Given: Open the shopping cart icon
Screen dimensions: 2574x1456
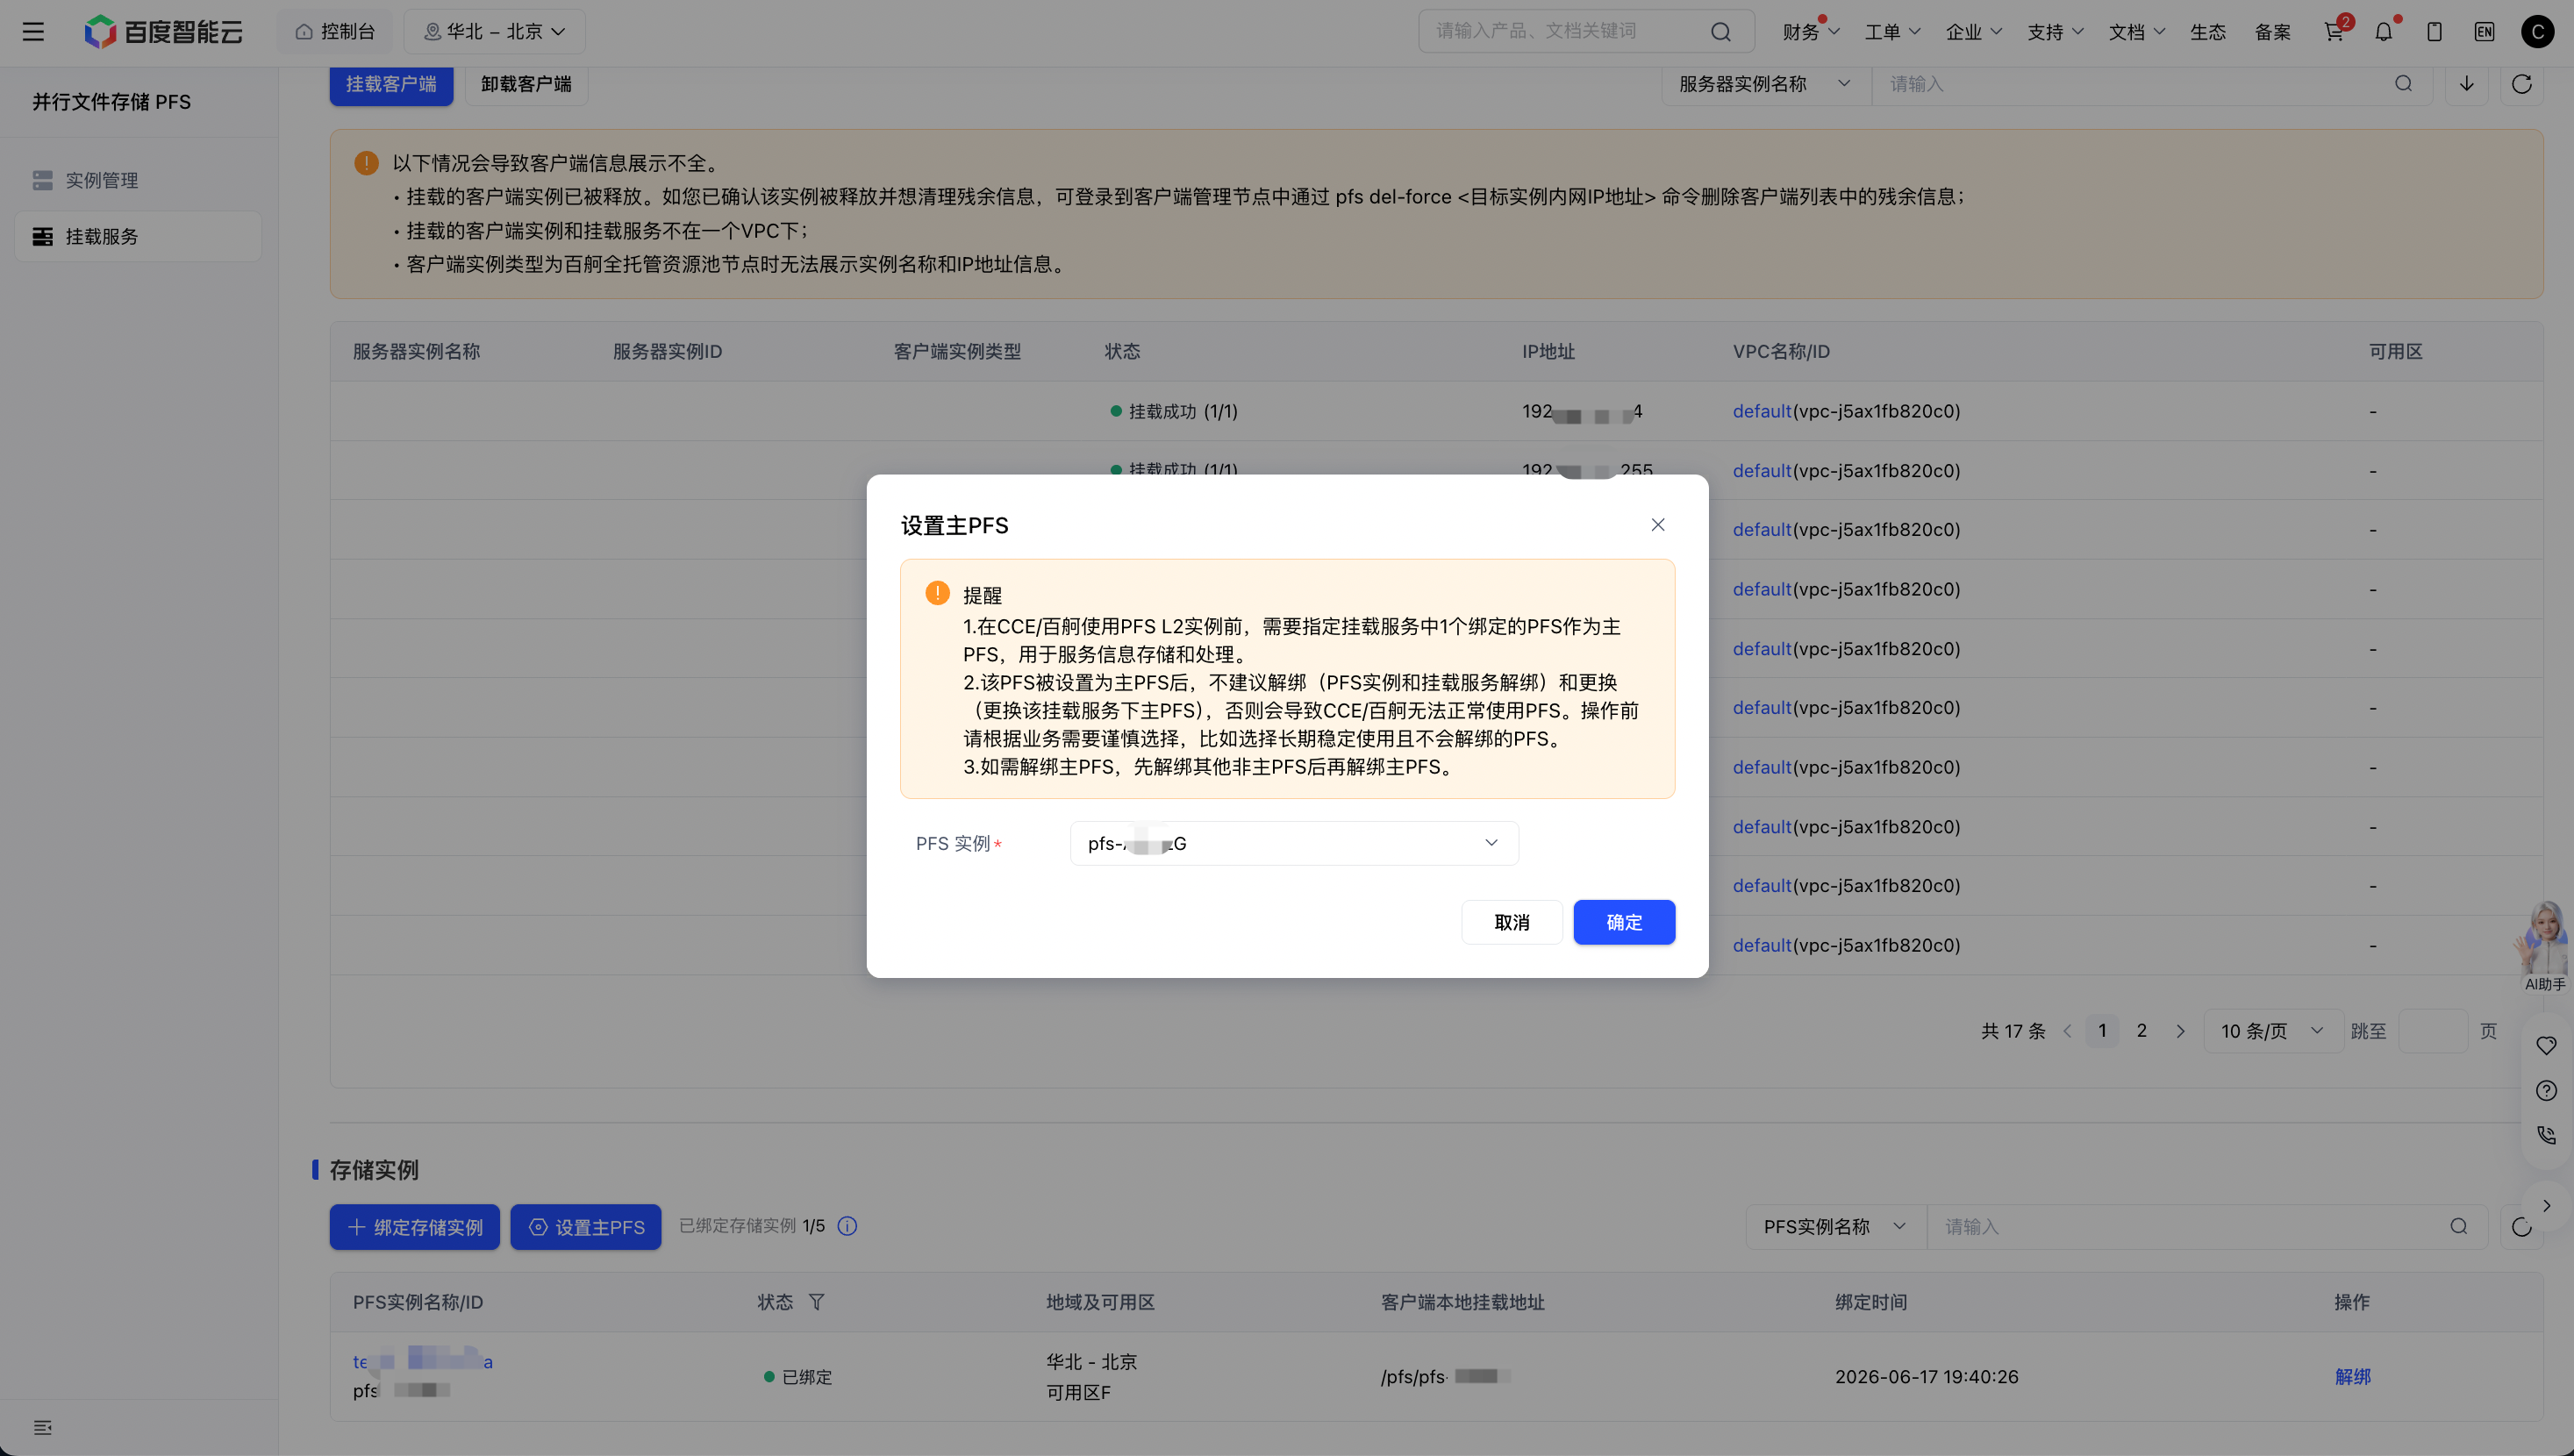Looking at the screenshot, I should [2334, 31].
